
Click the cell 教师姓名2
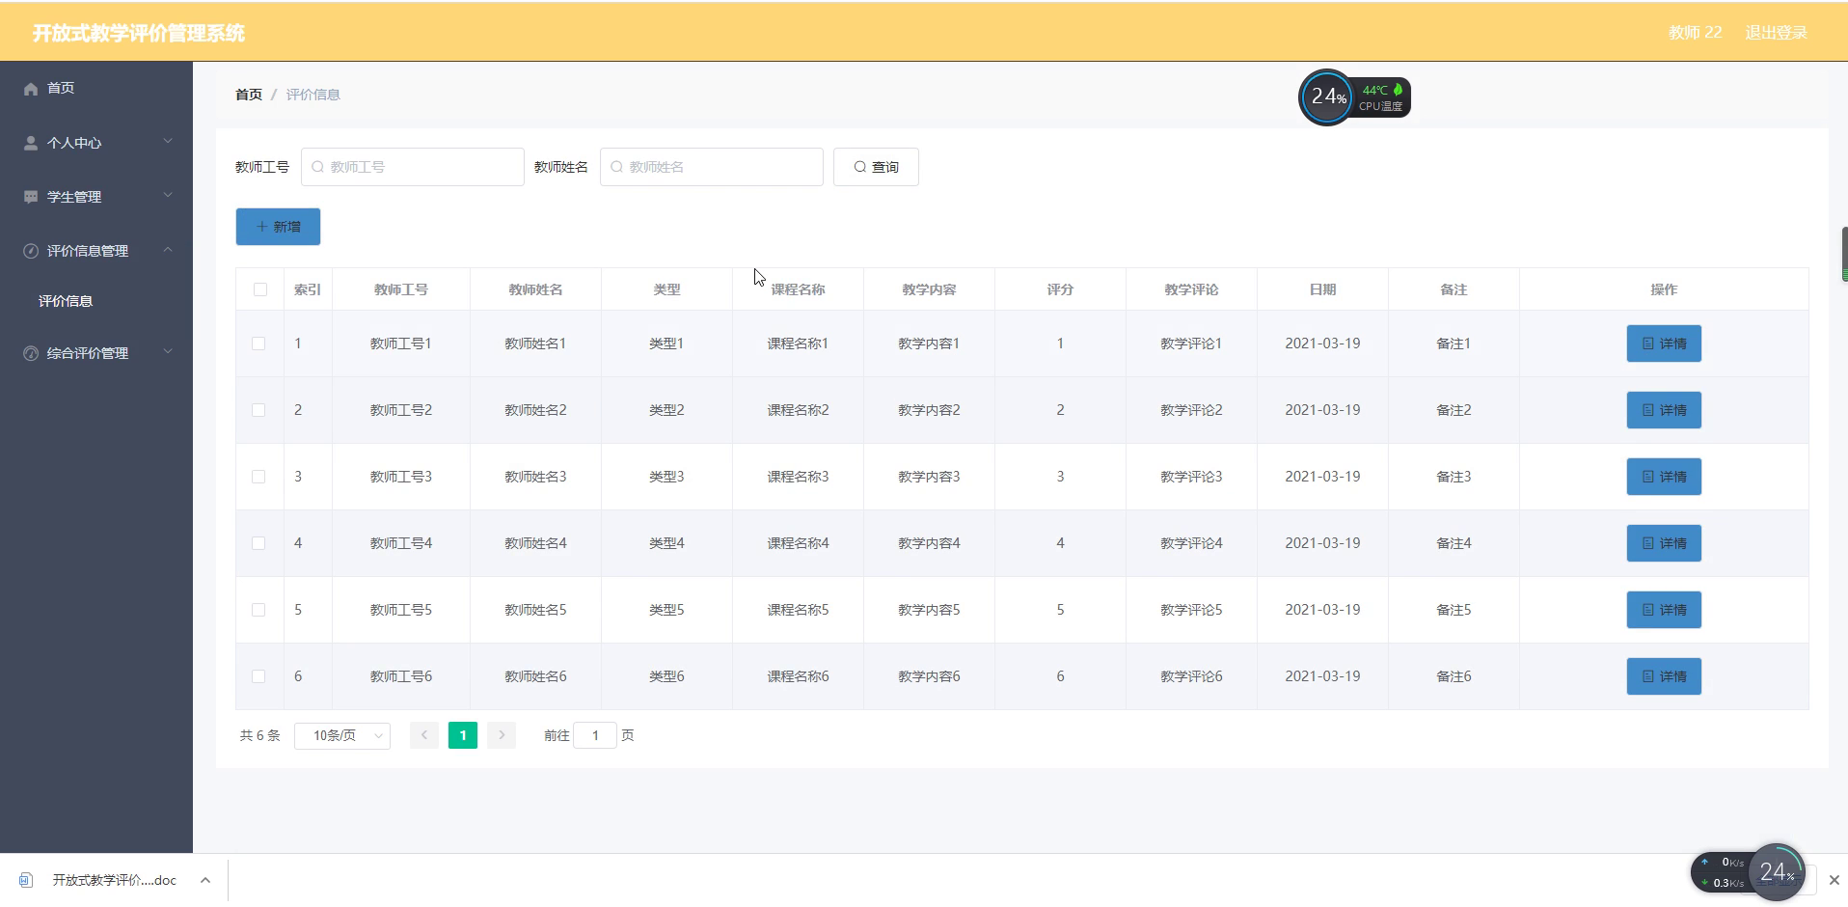[x=535, y=410]
